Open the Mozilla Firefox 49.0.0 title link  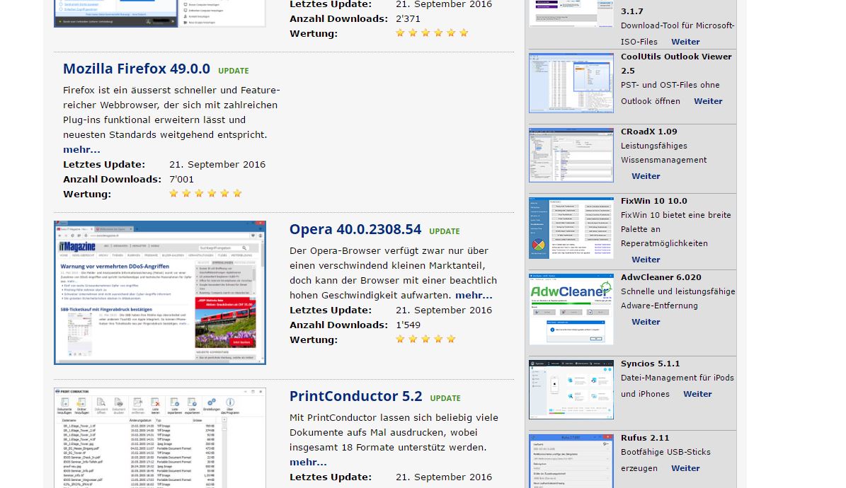(x=137, y=69)
